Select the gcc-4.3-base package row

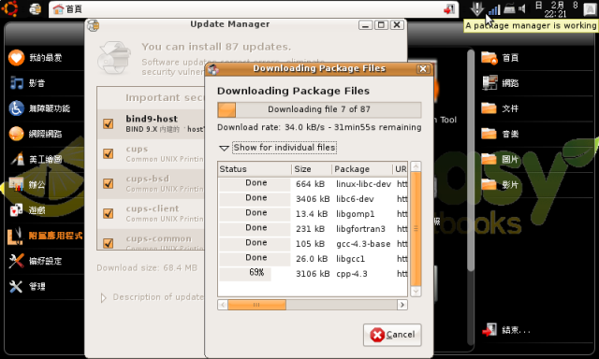(x=313, y=244)
